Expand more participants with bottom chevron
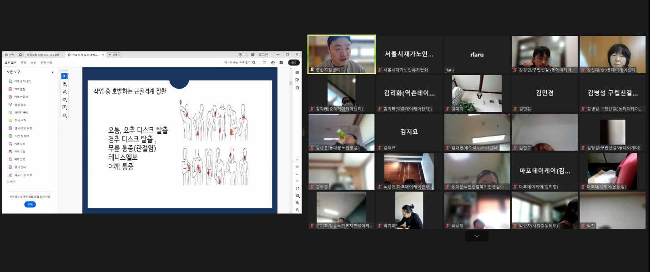 point(476,236)
